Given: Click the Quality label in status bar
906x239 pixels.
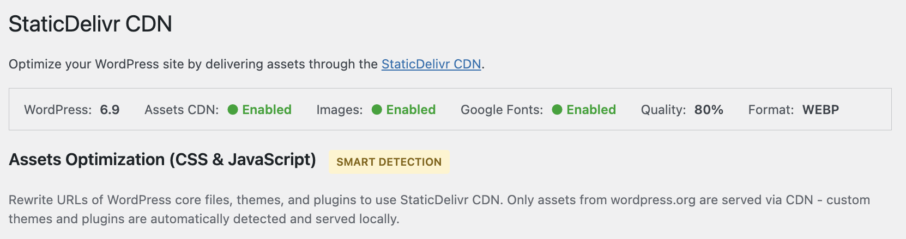Looking at the screenshot, I should [663, 110].
